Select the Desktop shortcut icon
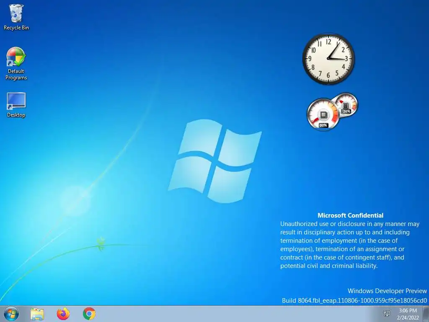 pyautogui.click(x=16, y=105)
